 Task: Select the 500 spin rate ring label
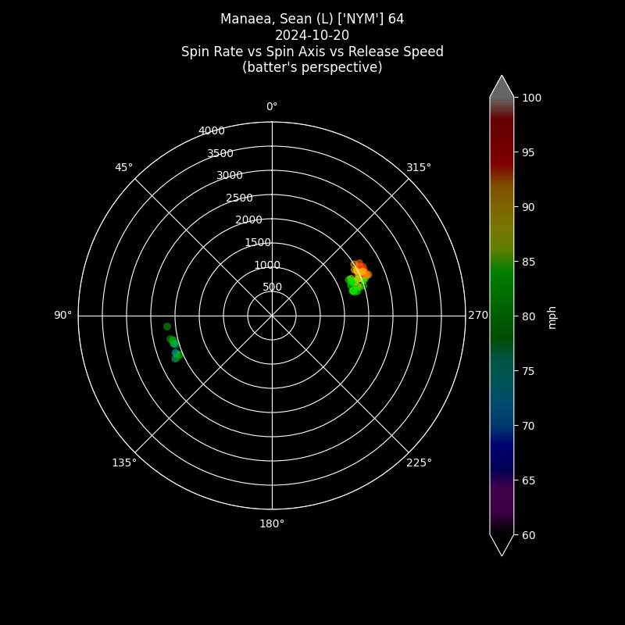[x=272, y=287]
